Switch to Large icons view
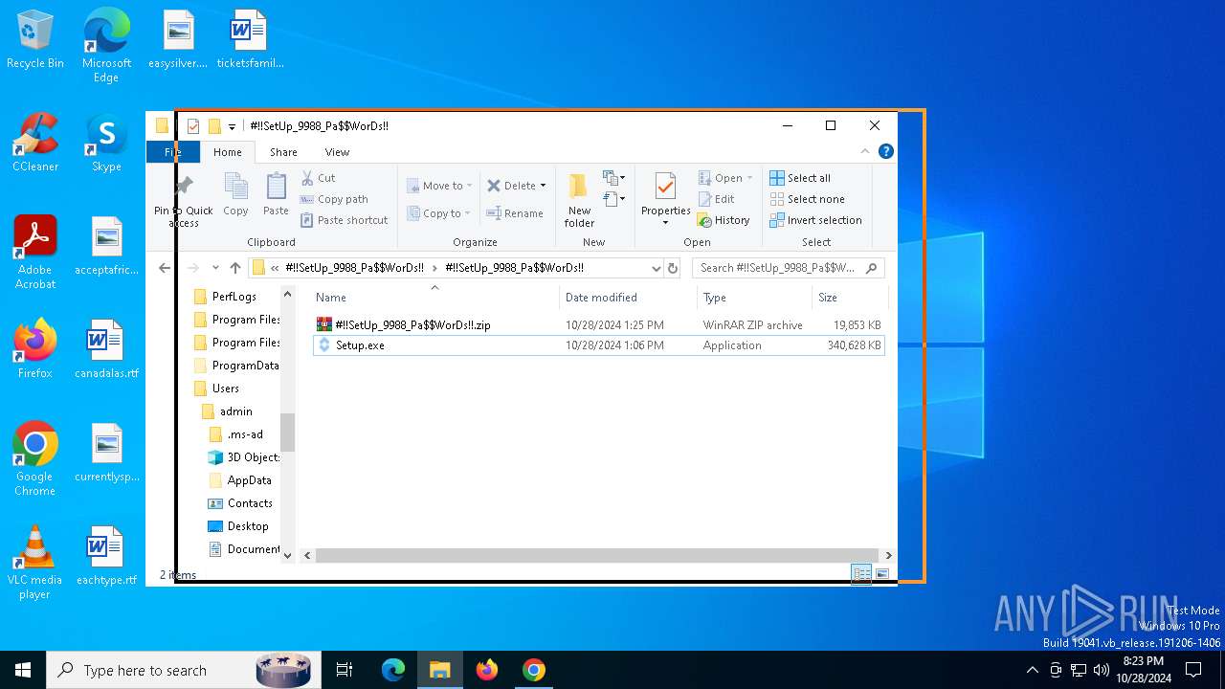The height and width of the screenshot is (689, 1225). [881, 574]
